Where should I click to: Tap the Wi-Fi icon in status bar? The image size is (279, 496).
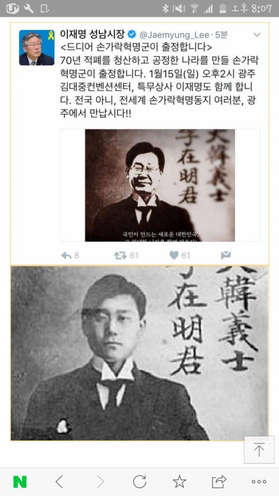pos(194,8)
